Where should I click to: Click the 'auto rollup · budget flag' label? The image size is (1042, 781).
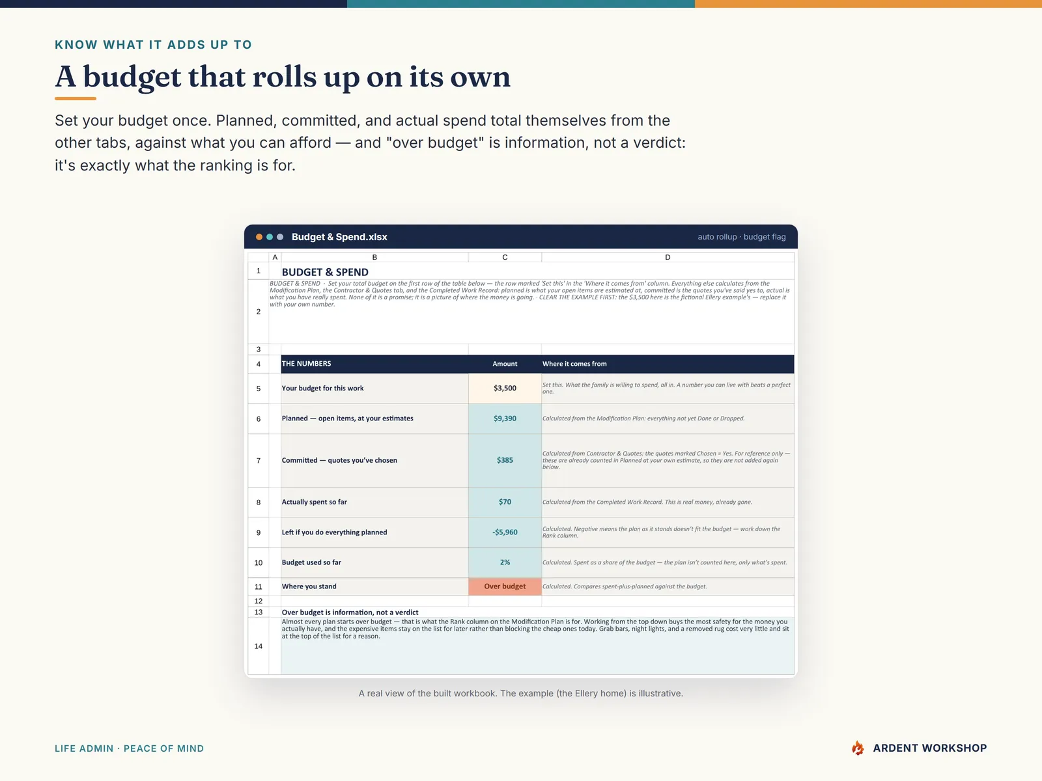[x=742, y=237]
